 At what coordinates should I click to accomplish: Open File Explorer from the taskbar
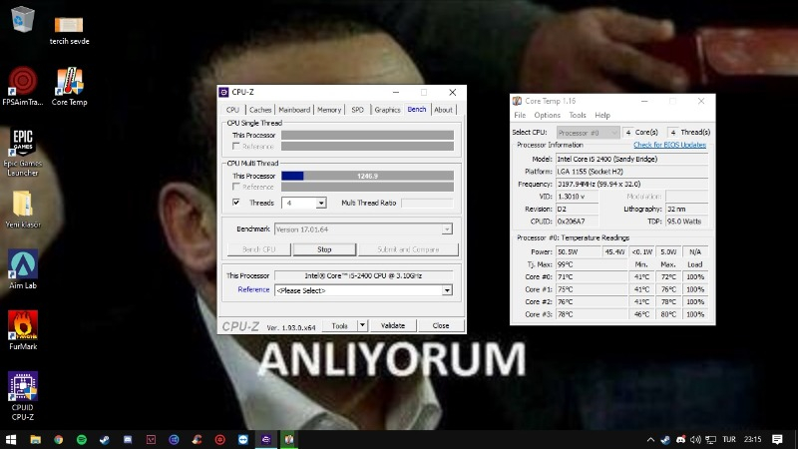click(35, 439)
